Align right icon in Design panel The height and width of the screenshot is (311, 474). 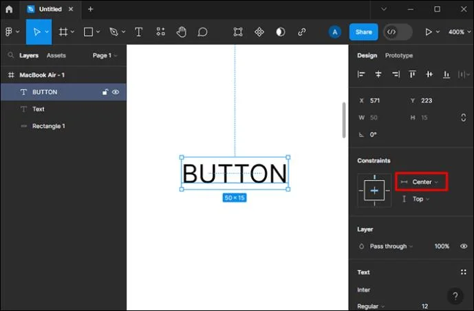[396, 74]
